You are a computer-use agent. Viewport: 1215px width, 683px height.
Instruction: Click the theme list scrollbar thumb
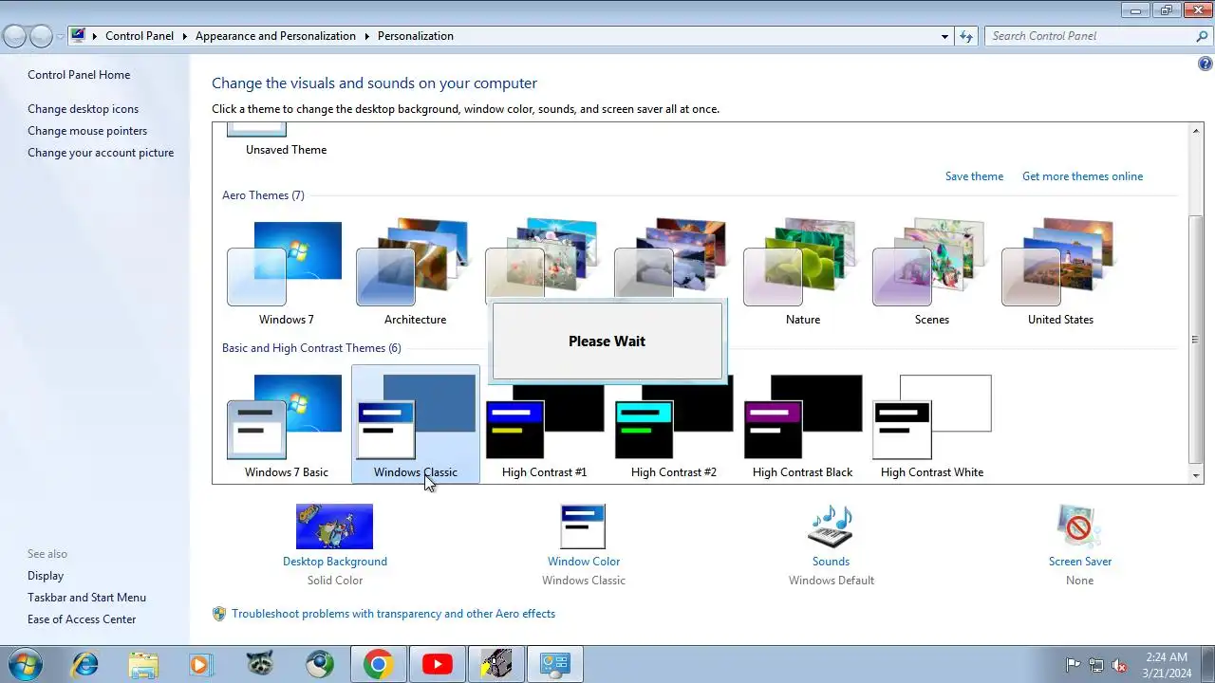(1195, 339)
